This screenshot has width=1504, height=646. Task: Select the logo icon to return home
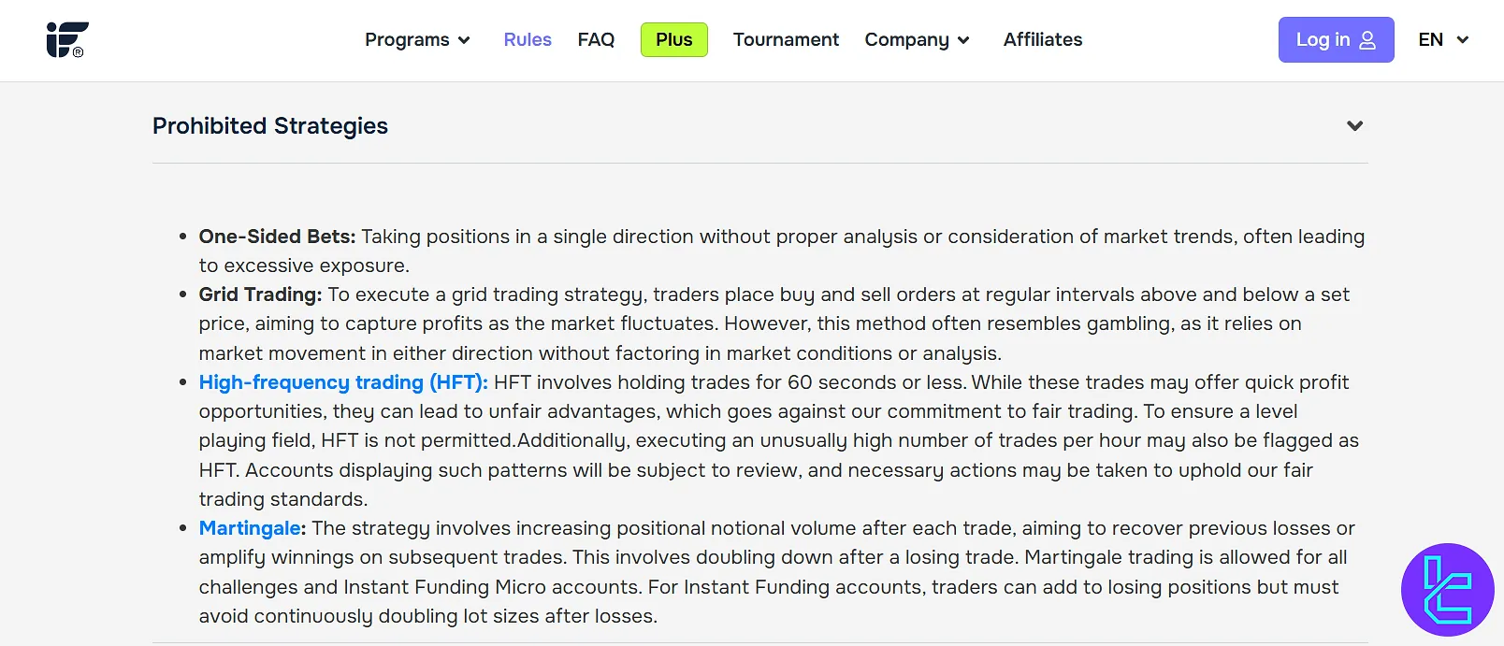65,39
